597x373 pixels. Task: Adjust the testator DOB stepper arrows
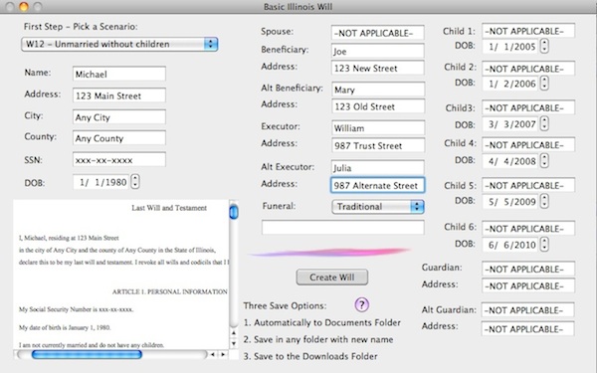(x=135, y=182)
